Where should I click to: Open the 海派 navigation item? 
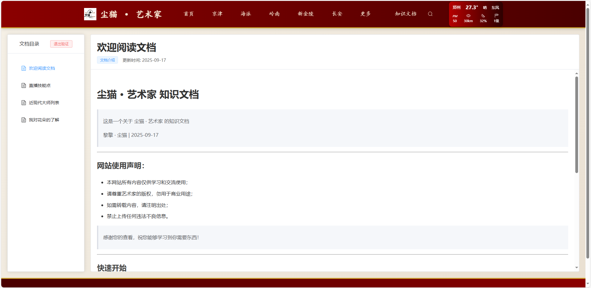246,14
